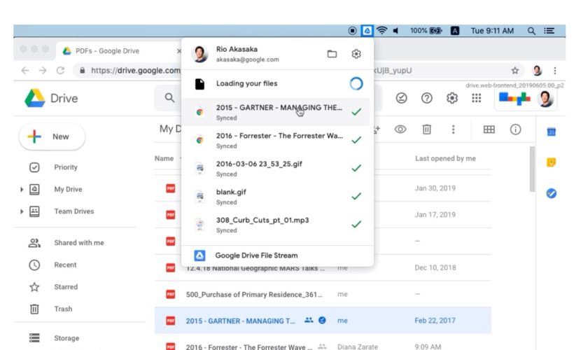Open the Recent section
The image size is (588, 350).
tap(65, 265)
